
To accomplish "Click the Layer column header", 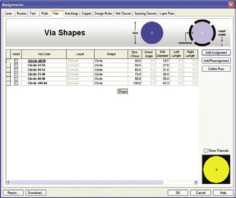I will pyautogui.click(x=80, y=54).
